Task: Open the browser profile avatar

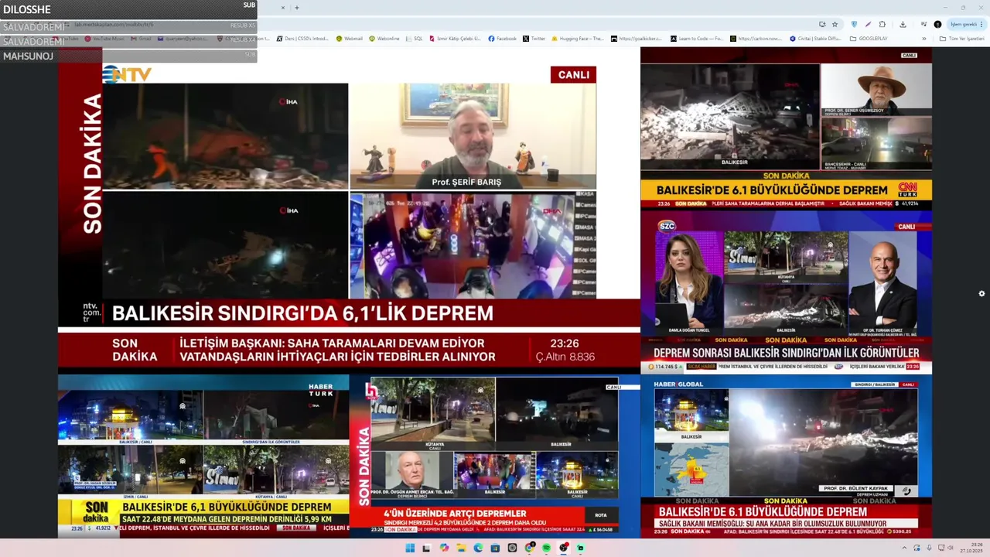Action: coord(937,24)
